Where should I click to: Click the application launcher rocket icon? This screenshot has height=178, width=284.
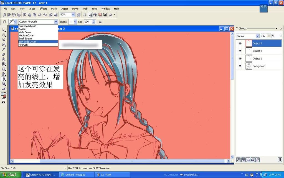coord(110,14)
